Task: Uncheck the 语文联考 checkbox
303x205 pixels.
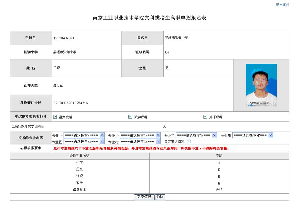Action: click(55, 117)
